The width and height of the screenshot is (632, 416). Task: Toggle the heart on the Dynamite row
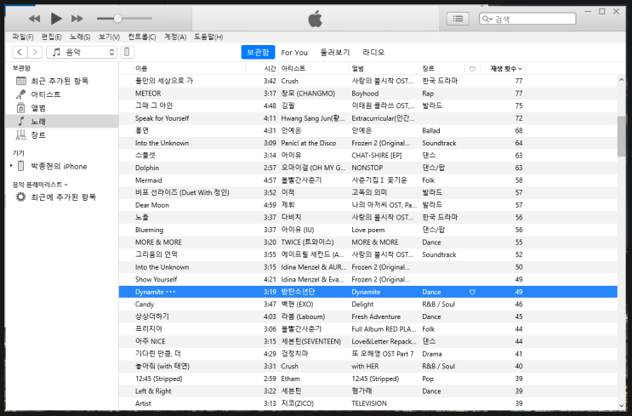tap(472, 292)
